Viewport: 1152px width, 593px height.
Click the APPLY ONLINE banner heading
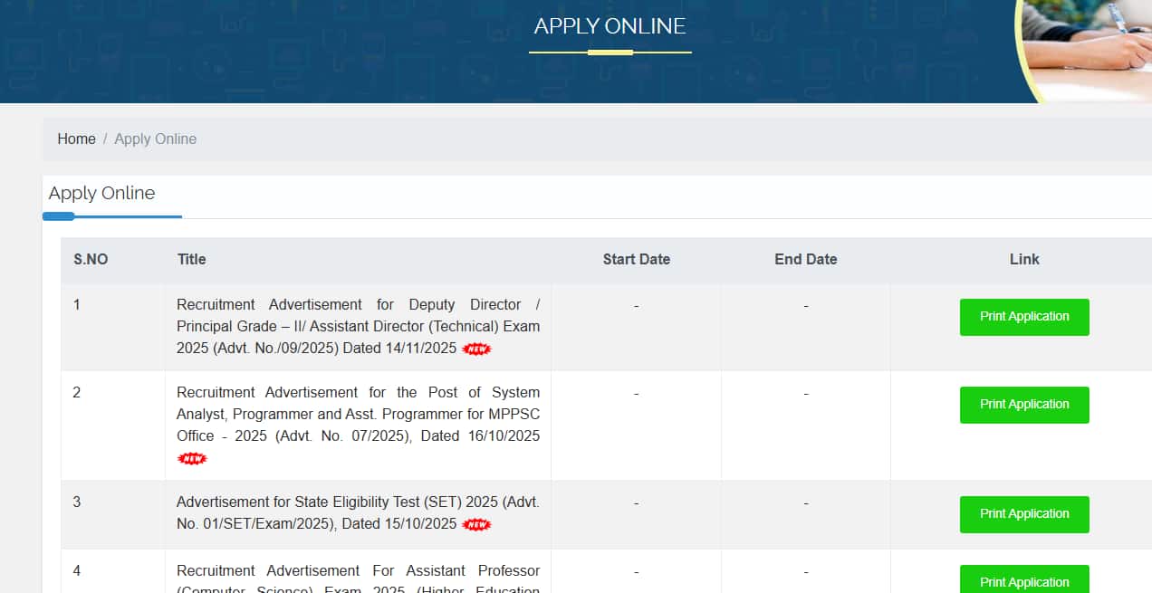click(610, 26)
